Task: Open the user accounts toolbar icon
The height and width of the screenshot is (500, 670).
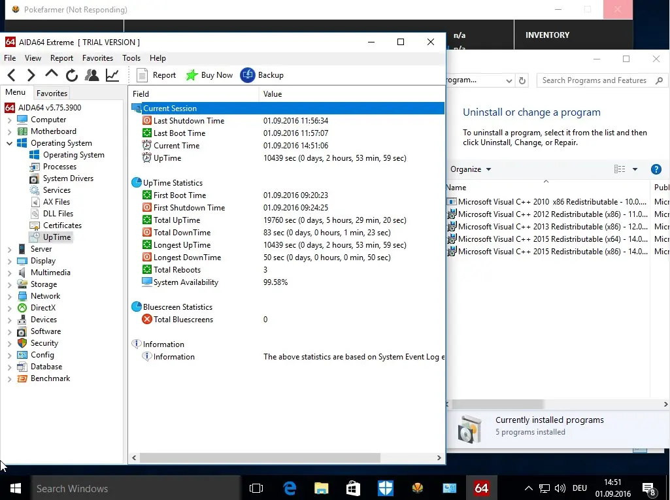Action: click(92, 75)
